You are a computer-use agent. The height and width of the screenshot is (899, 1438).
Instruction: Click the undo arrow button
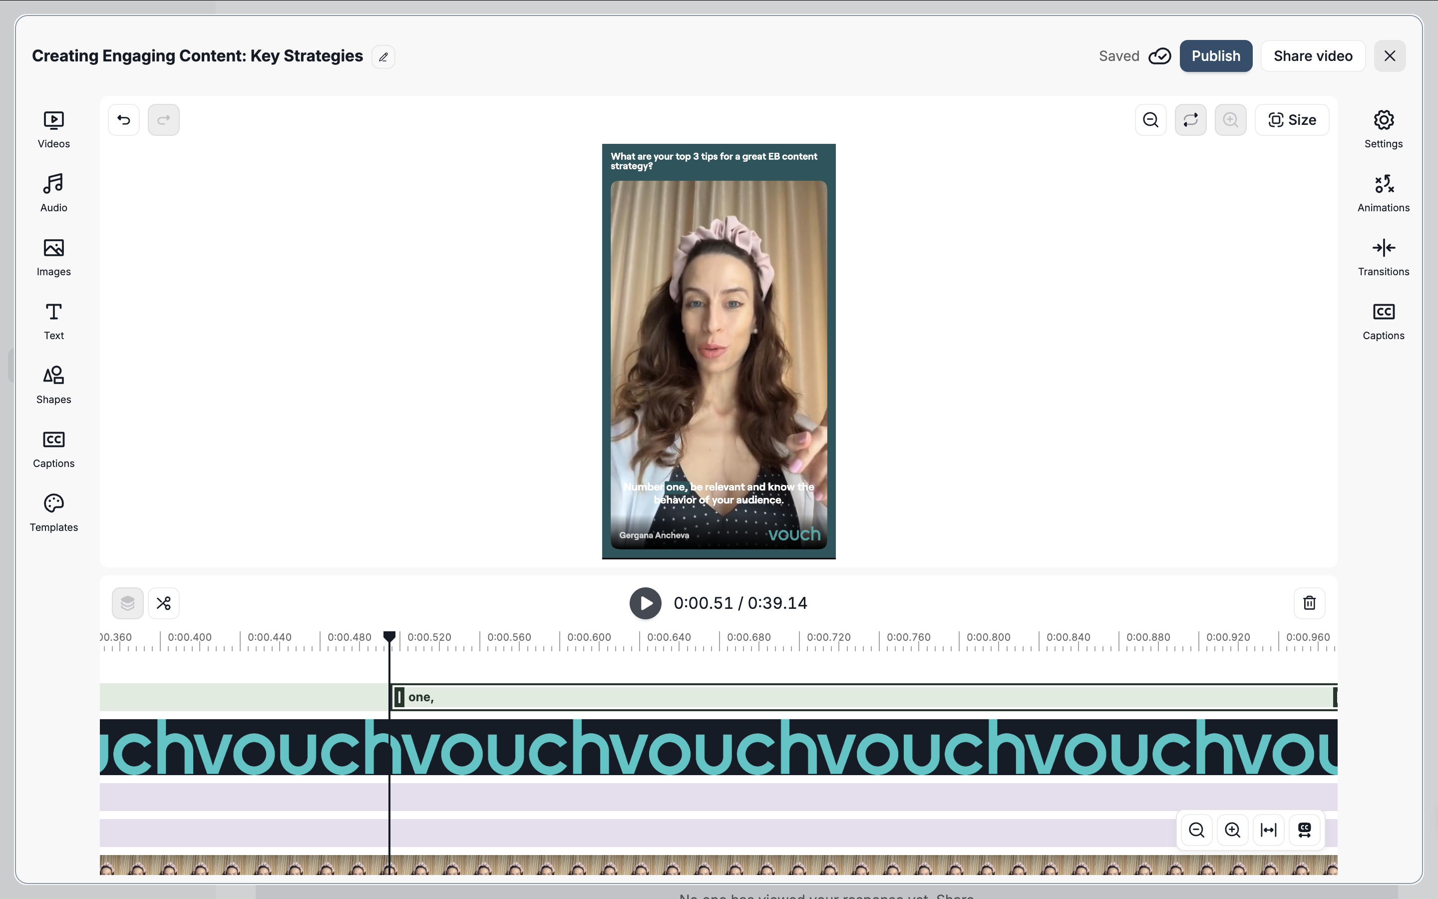point(124,120)
